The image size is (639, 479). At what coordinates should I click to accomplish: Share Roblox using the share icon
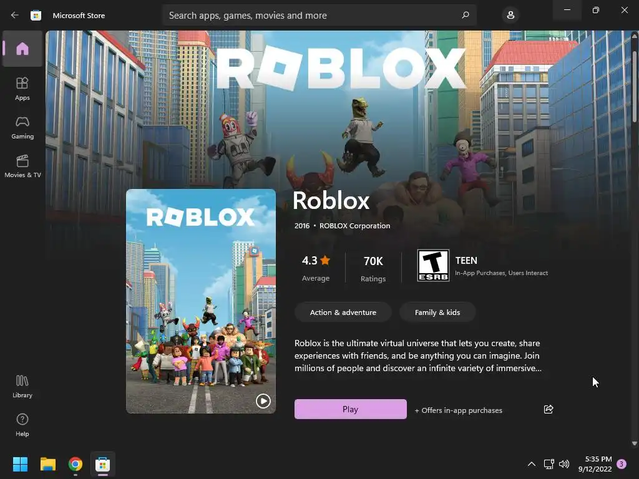pos(549,409)
